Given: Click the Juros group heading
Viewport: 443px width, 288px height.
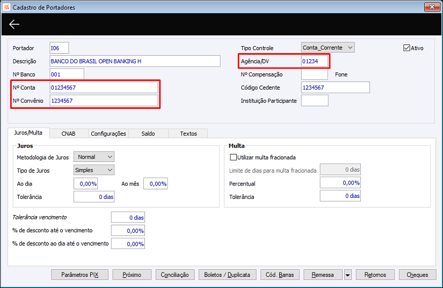Looking at the screenshot, I should 25,146.
